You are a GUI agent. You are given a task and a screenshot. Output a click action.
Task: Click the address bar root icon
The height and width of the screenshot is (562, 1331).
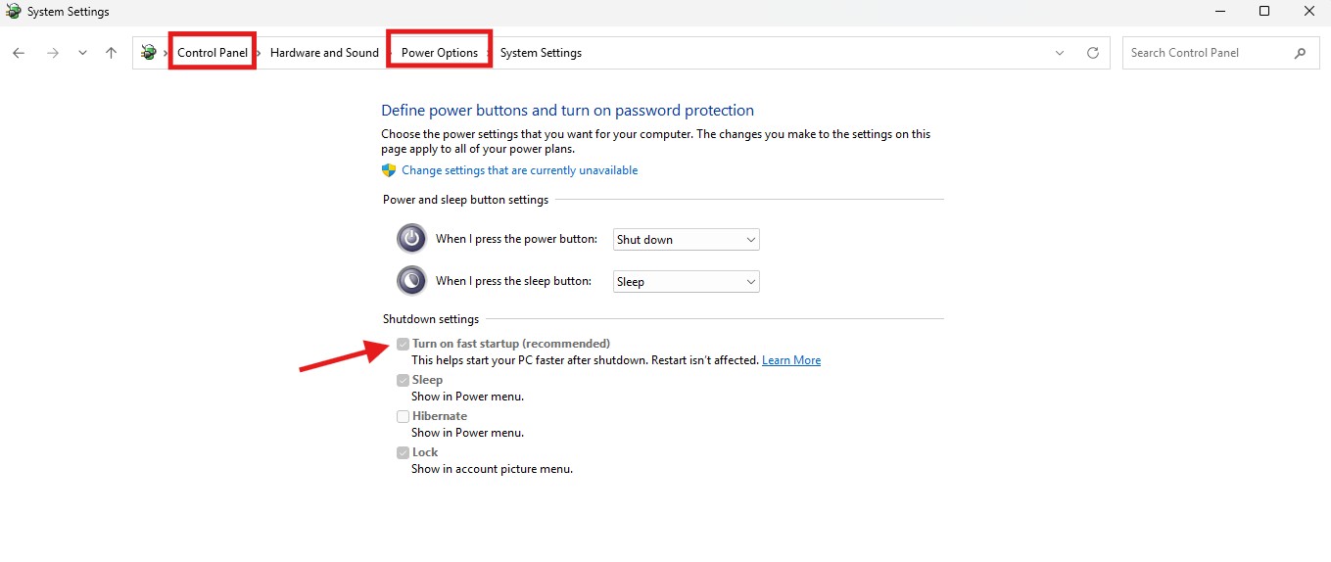pyautogui.click(x=149, y=53)
